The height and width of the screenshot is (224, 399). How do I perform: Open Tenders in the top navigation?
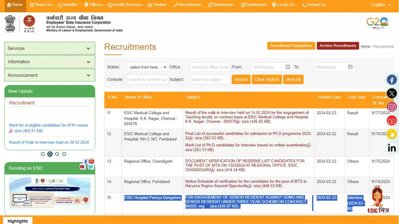pos(157,5)
